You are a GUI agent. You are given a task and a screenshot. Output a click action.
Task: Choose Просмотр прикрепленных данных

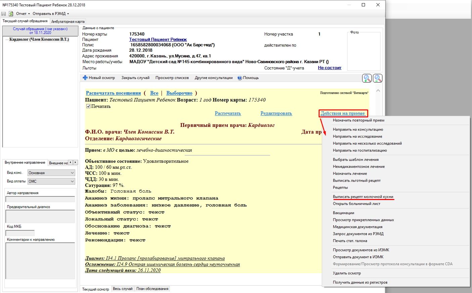363,220
